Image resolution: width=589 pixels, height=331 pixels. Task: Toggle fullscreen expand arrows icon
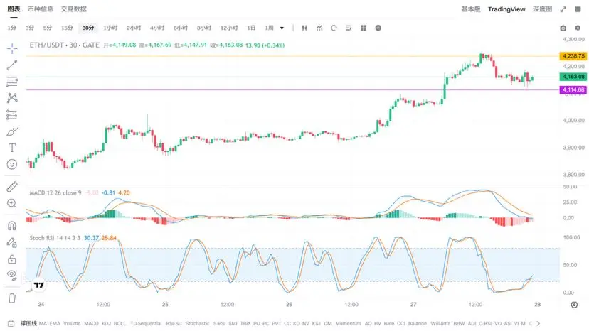coord(563,9)
